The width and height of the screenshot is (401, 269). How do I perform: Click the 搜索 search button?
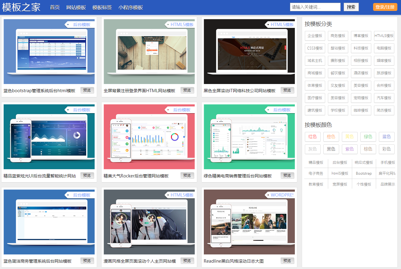[351, 7]
